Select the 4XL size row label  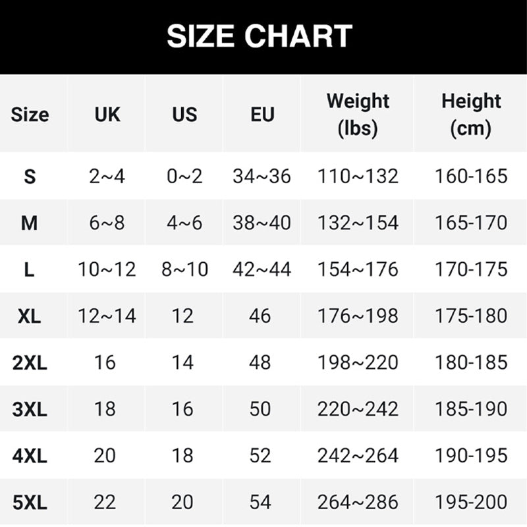tap(30, 456)
